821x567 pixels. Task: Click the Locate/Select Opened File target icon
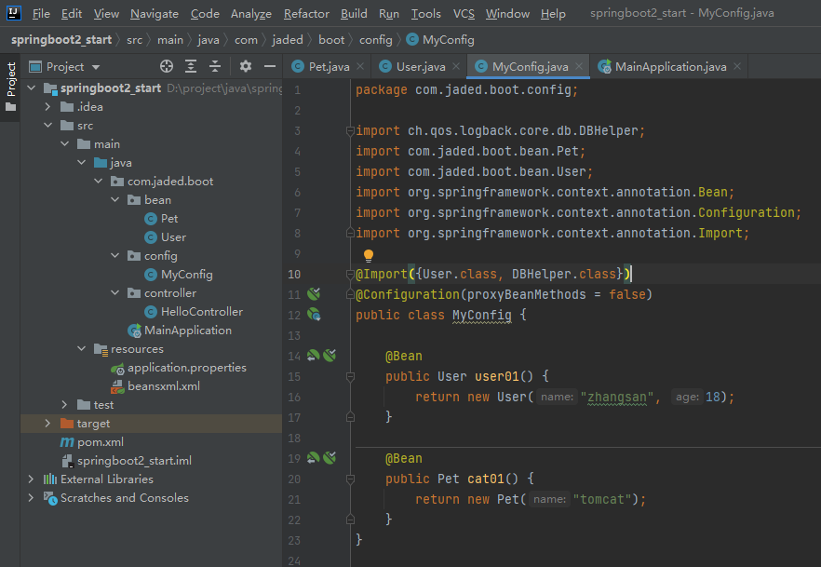click(x=167, y=66)
